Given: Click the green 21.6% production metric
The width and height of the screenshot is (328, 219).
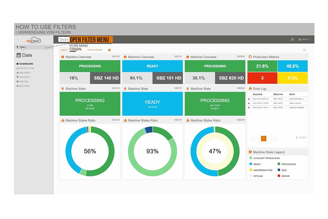Looking at the screenshot, I should 262,66.
